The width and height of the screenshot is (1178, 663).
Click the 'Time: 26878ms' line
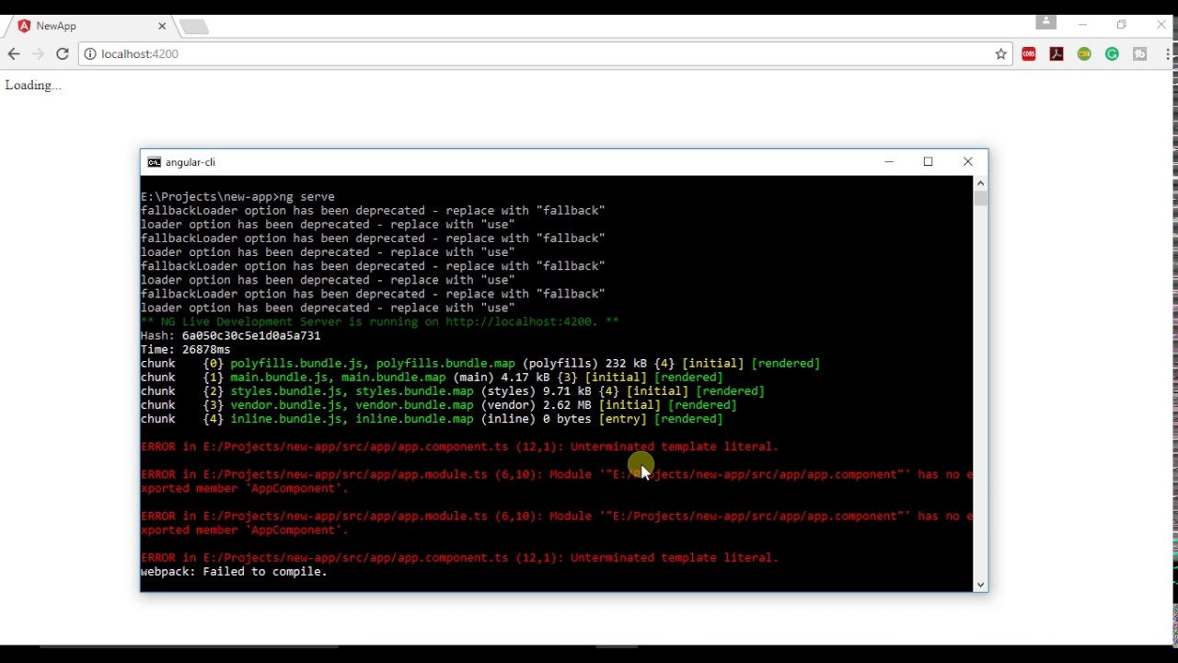[x=185, y=350]
